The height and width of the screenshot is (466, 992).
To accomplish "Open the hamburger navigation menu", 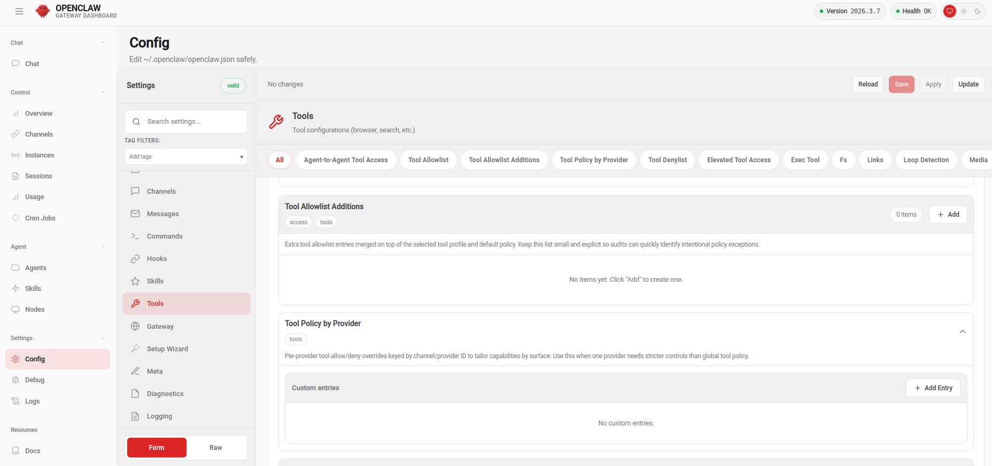I will point(19,11).
